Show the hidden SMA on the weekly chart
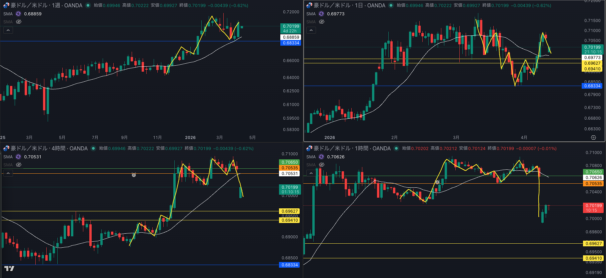The image size is (606, 278). pos(19,22)
